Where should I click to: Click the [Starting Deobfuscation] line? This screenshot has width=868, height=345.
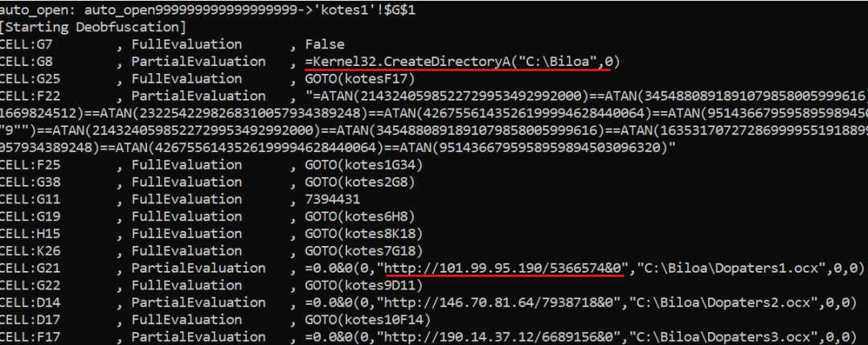[x=93, y=28]
